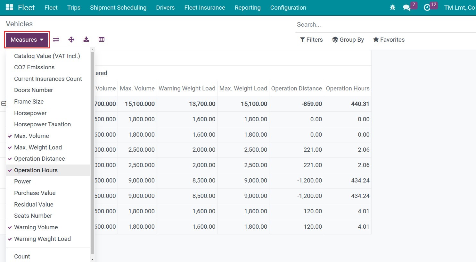Open the Favorites dropdown
The height and width of the screenshot is (262, 476).
point(389,40)
